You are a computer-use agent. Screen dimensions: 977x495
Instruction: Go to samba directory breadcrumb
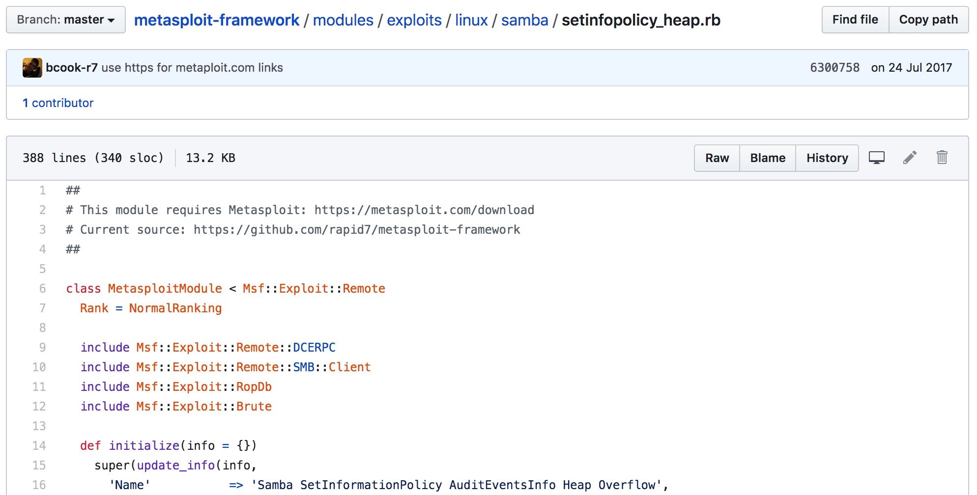coord(524,20)
